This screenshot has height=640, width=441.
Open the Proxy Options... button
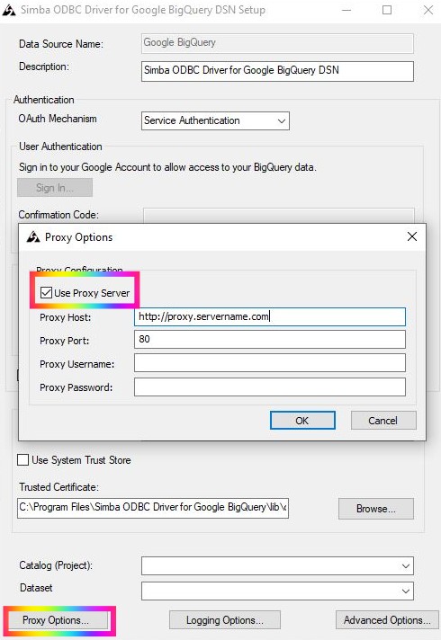pos(58,620)
